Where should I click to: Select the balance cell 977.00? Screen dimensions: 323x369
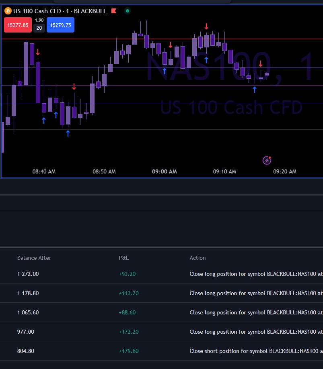pos(26,332)
